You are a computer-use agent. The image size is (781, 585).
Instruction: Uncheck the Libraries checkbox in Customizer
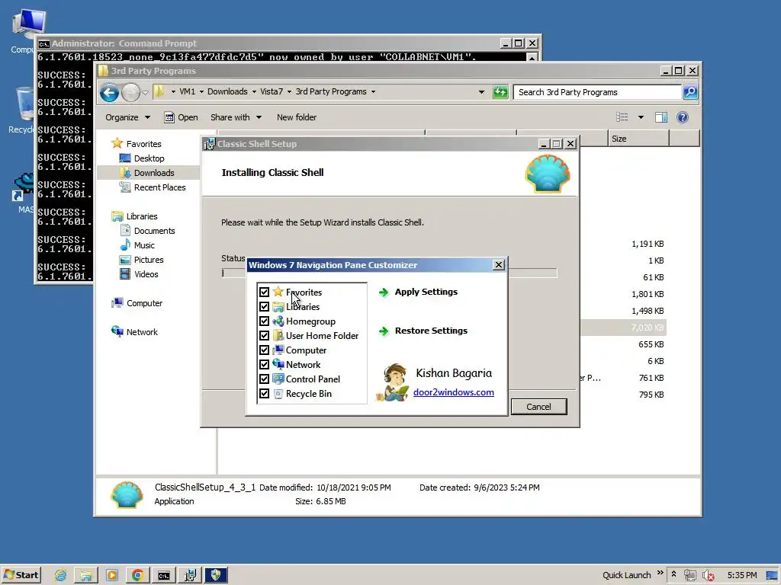click(265, 307)
